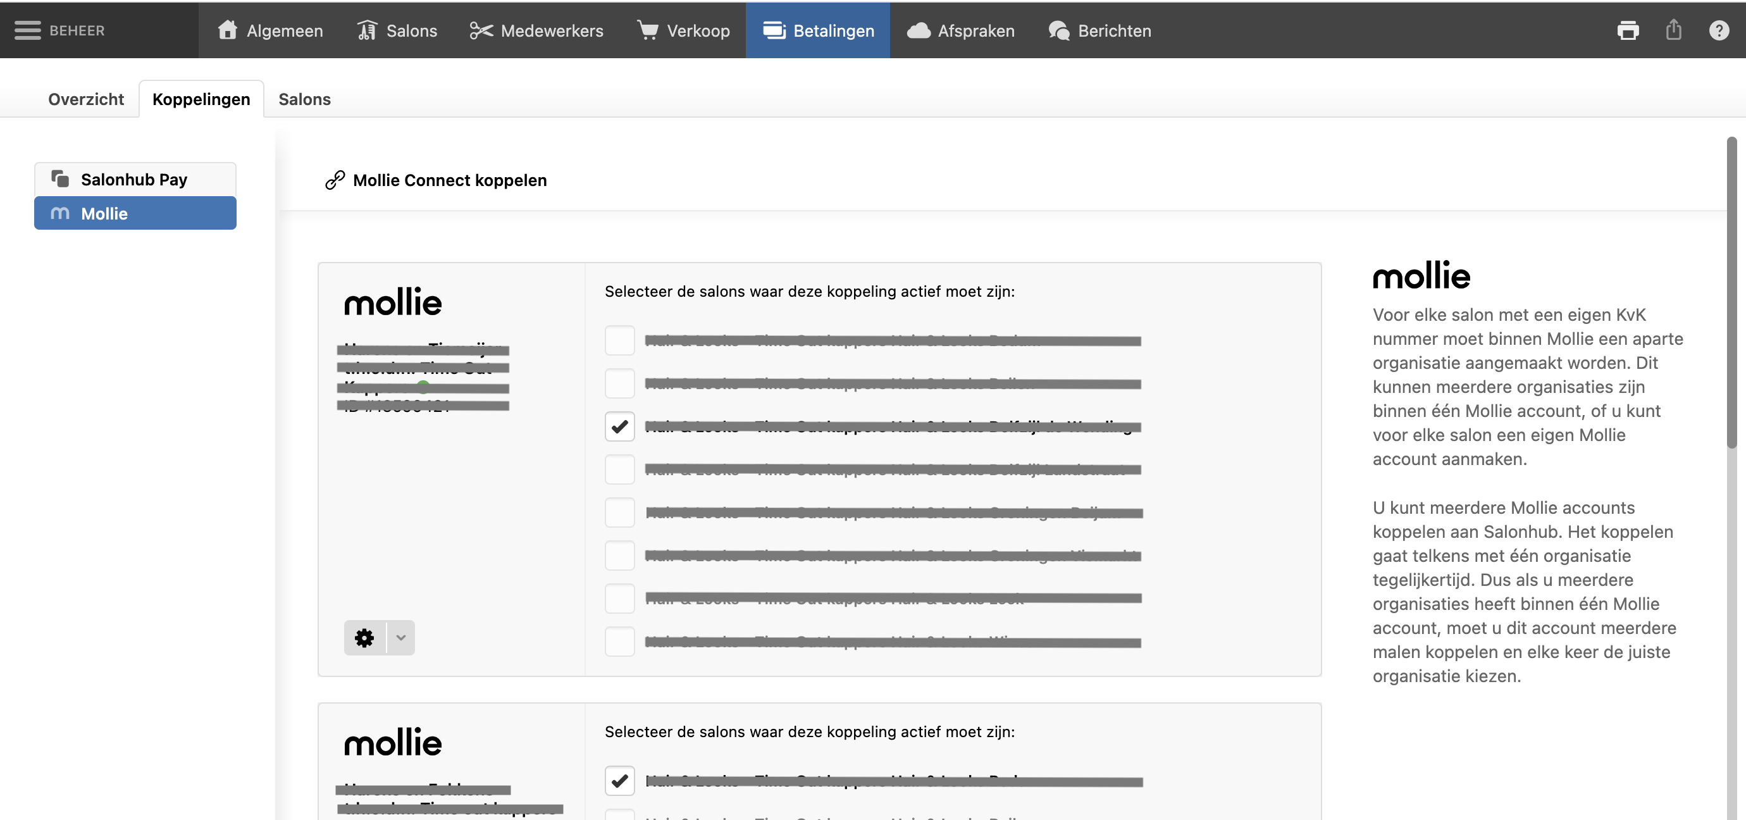The width and height of the screenshot is (1746, 820).
Task: Open Afspraken via the cloud icon
Action: click(x=919, y=30)
